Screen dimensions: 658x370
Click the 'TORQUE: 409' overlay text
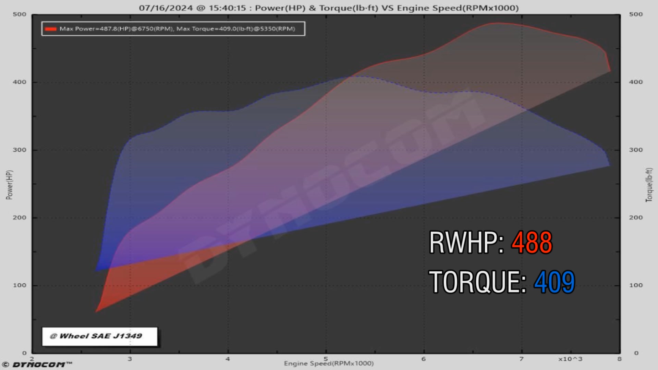(x=502, y=282)
